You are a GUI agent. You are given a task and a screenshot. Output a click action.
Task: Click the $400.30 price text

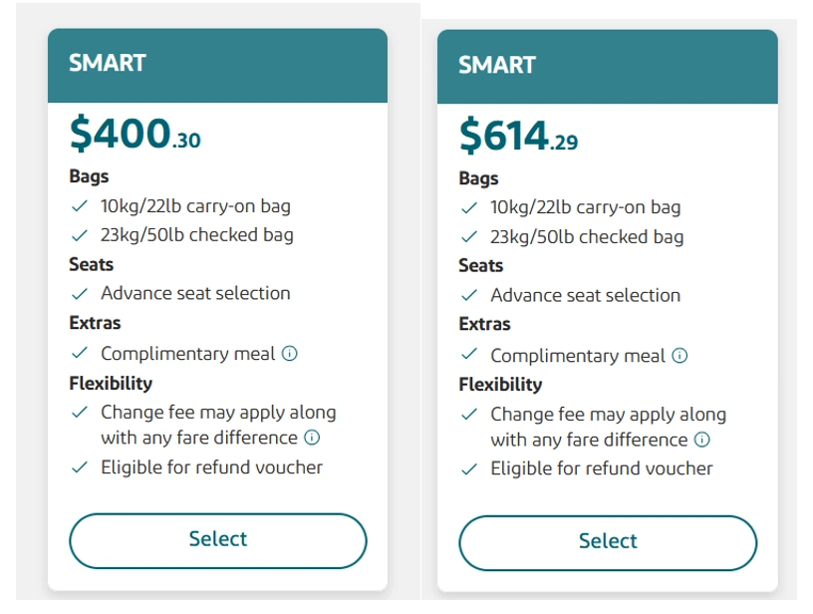pyautogui.click(x=135, y=133)
